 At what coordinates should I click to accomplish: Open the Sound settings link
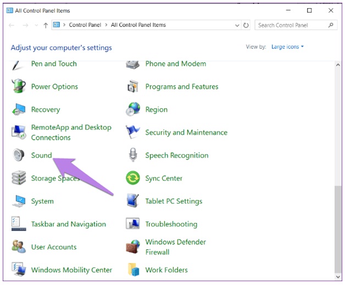[x=41, y=155]
